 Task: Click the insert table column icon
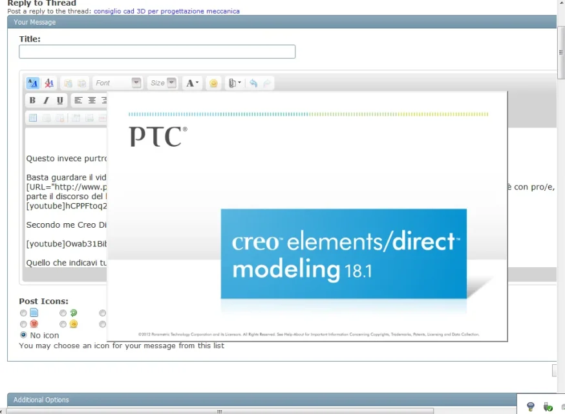point(89,118)
